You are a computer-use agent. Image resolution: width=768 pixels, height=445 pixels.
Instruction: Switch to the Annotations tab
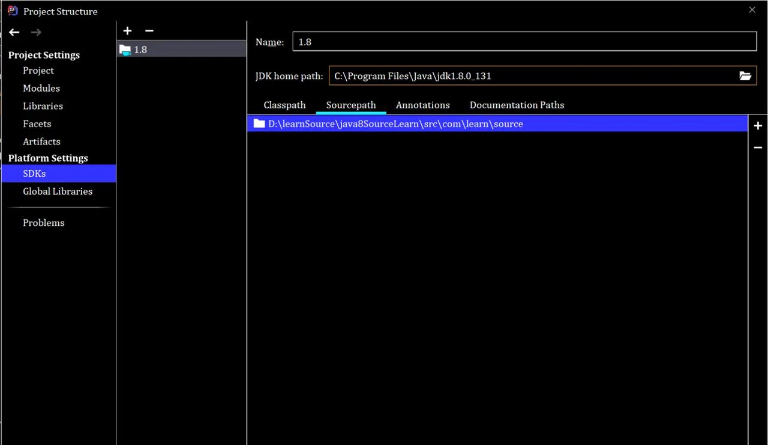(423, 105)
